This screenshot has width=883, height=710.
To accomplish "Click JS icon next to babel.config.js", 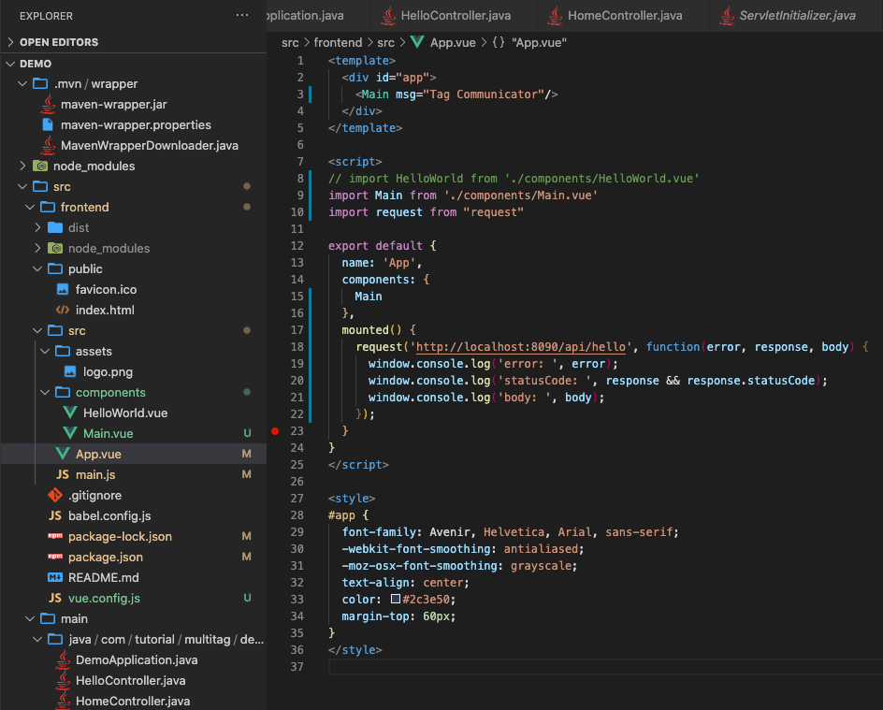I will [x=55, y=515].
